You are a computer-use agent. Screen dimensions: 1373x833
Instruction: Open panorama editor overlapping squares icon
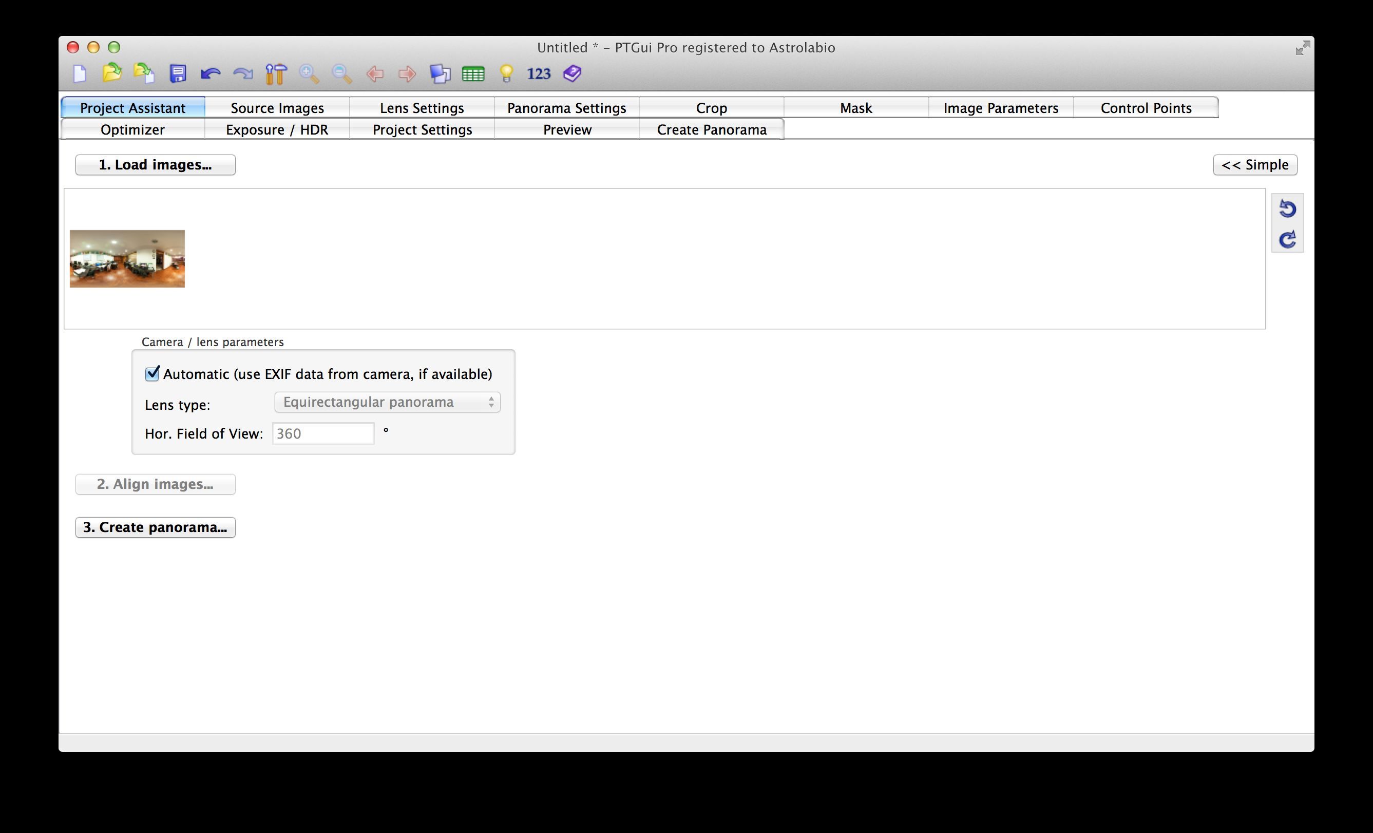pos(440,73)
